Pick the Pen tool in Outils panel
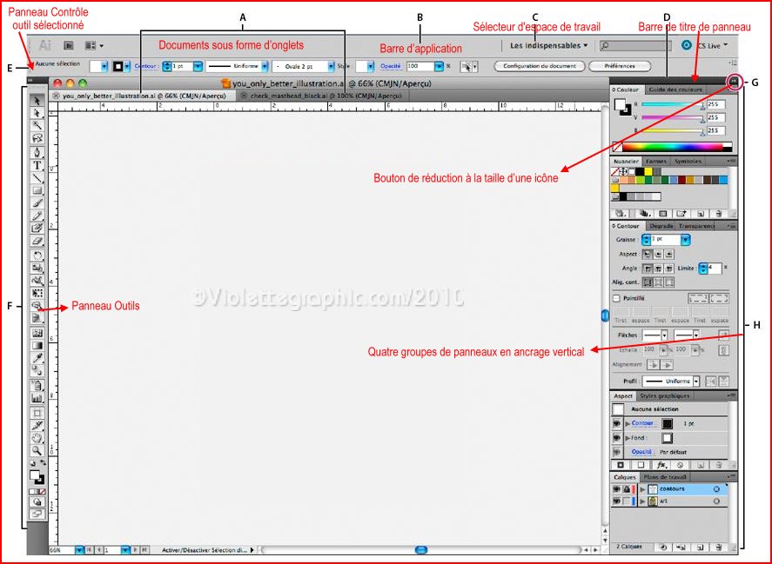 (37, 152)
